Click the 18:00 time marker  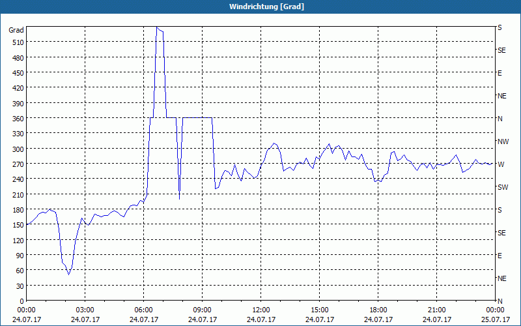coord(378,310)
